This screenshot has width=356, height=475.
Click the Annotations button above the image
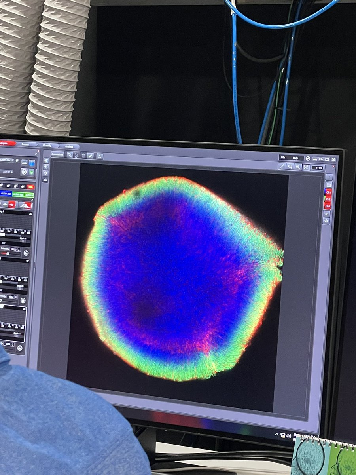pos(57,154)
